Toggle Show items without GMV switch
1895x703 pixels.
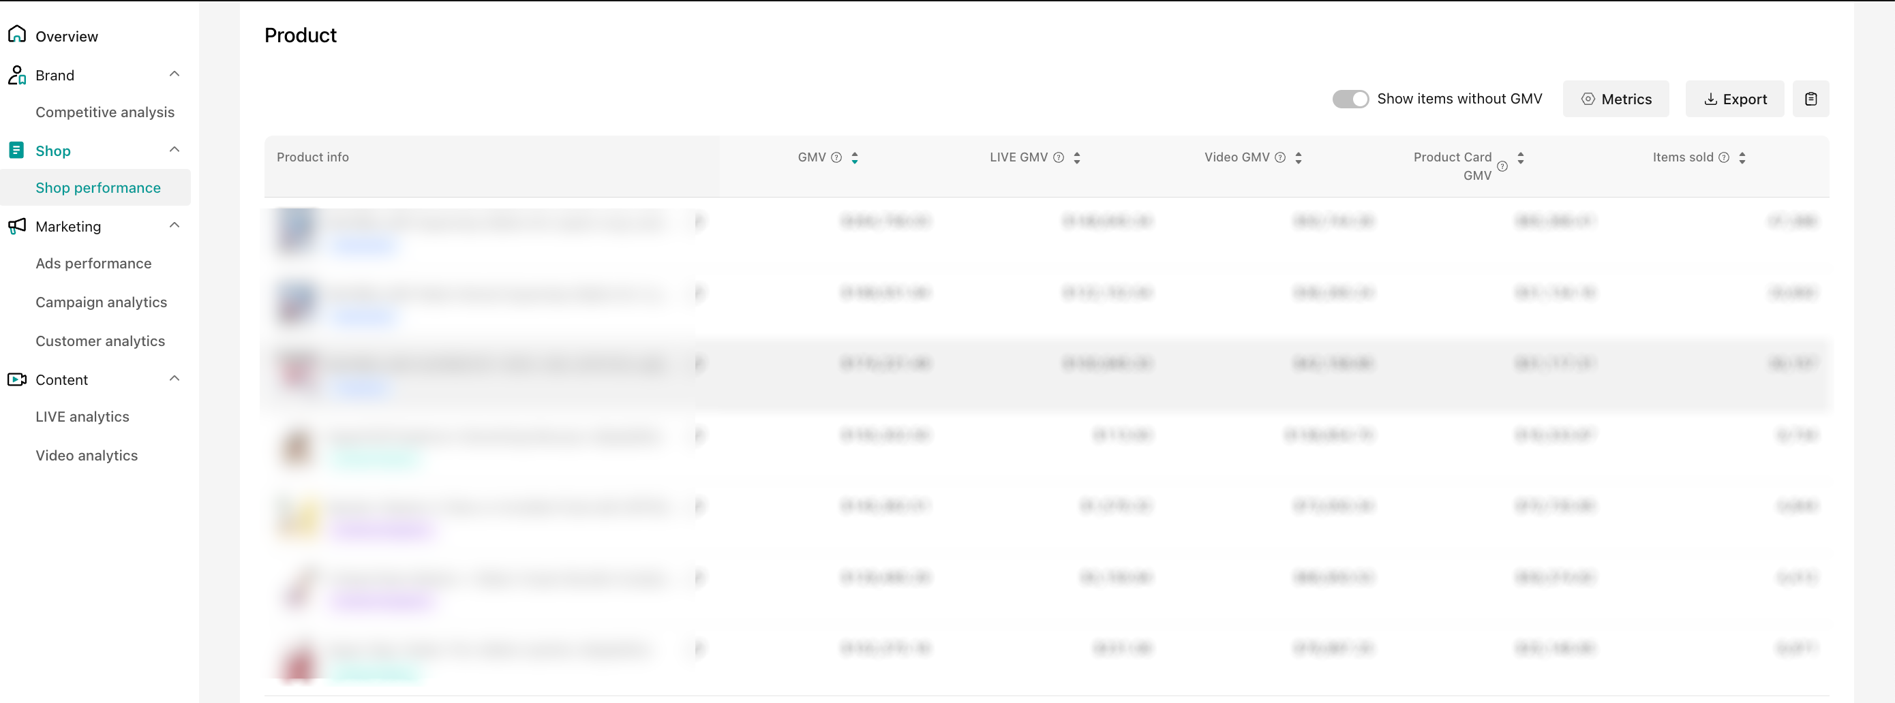click(x=1350, y=99)
